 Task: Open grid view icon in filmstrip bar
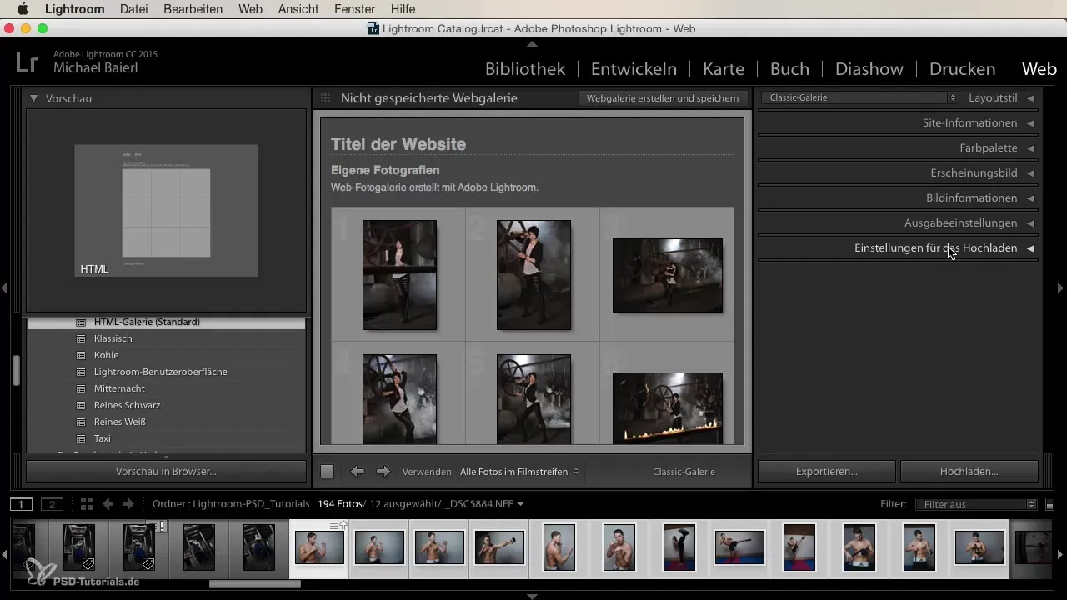pyautogui.click(x=87, y=504)
